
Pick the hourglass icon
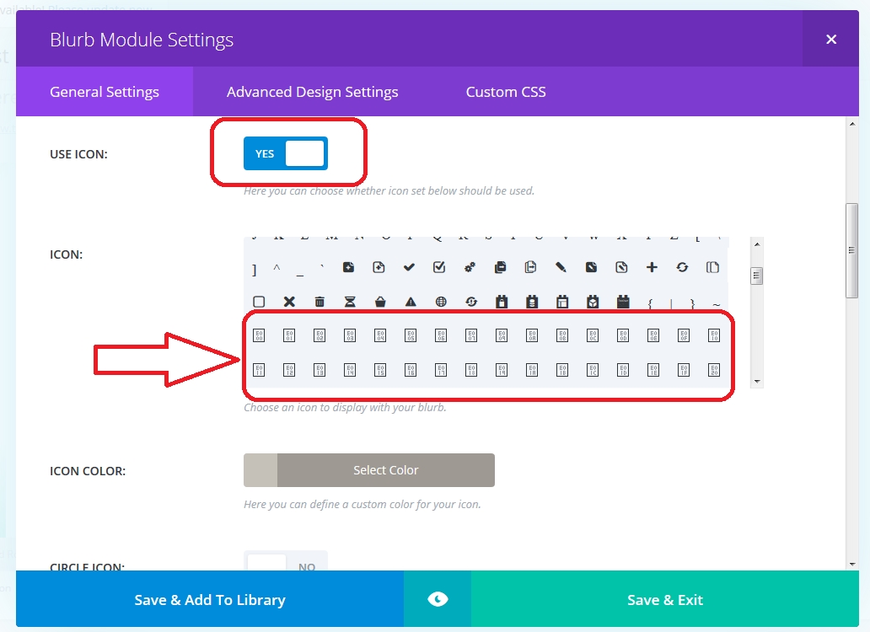pyautogui.click(x=350, y=302)
